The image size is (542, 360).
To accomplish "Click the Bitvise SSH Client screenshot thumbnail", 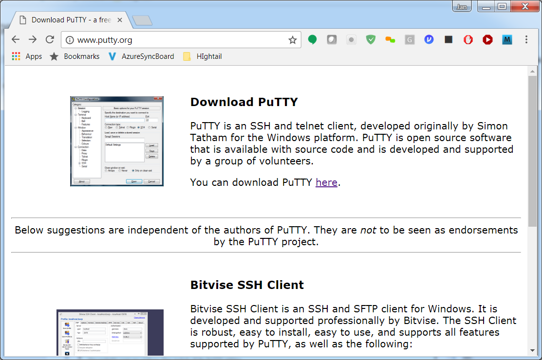I will click(x=110, y=332).
